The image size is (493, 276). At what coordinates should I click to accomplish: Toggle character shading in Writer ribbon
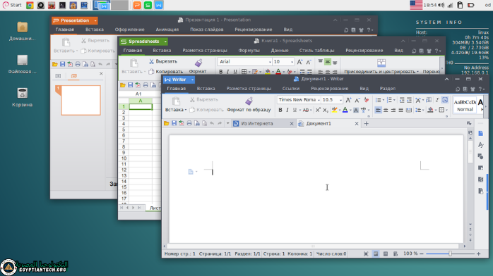coord(355,110)
